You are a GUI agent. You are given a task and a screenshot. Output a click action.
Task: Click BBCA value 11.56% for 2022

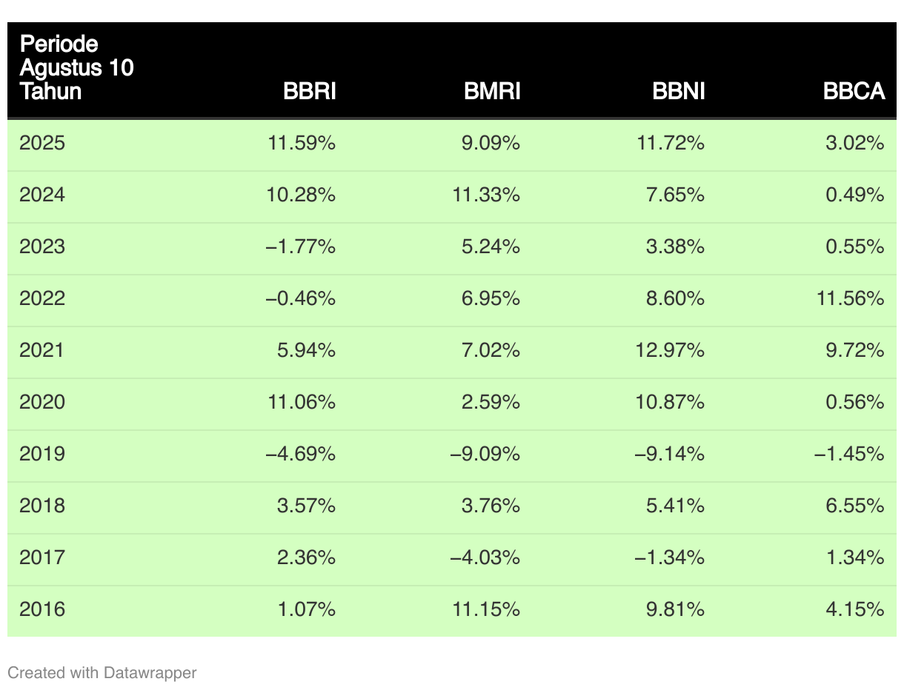point(851,298)
